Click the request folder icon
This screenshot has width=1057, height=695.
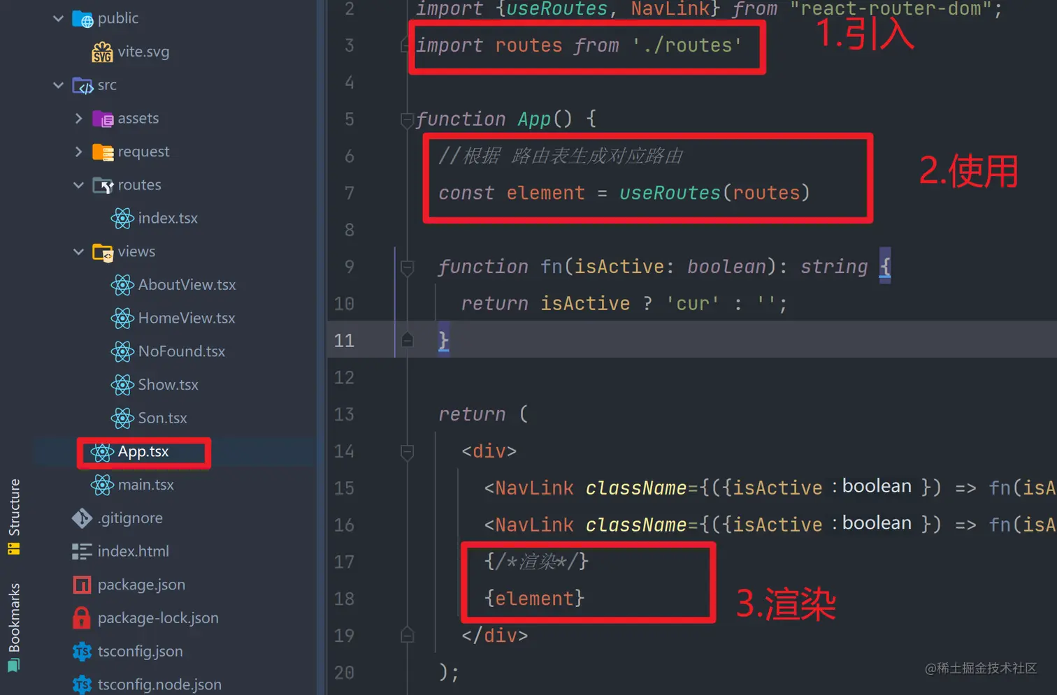click(103, 152)
